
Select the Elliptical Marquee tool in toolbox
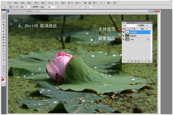4,16
